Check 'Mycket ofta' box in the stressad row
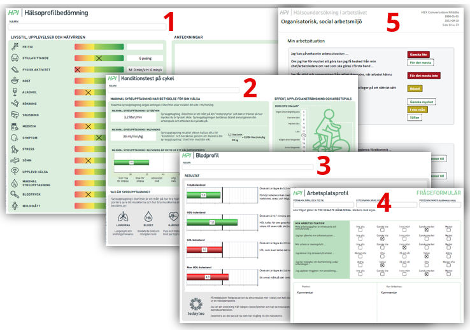Screen dimensions: 470x330 pyautogui.click(x=360, y=256)
